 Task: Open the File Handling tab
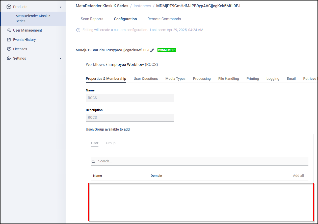[x=229, y=79]
